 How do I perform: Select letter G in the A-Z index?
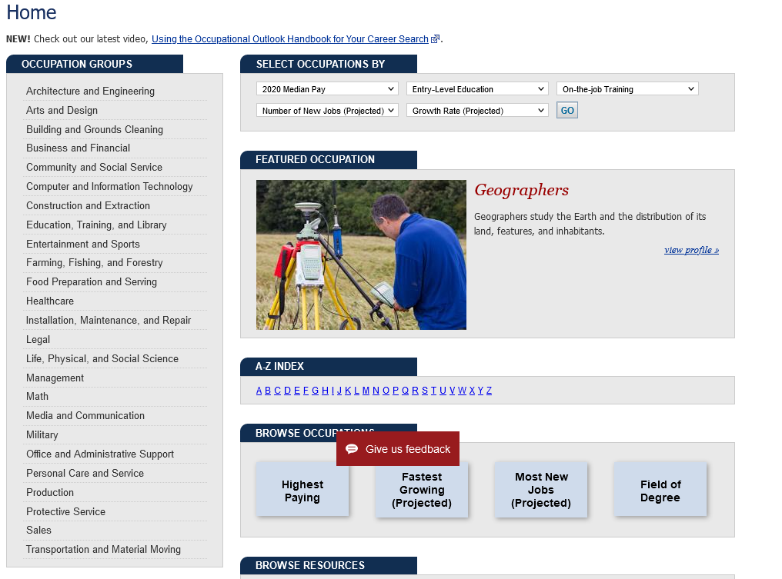tap(316, 391)
